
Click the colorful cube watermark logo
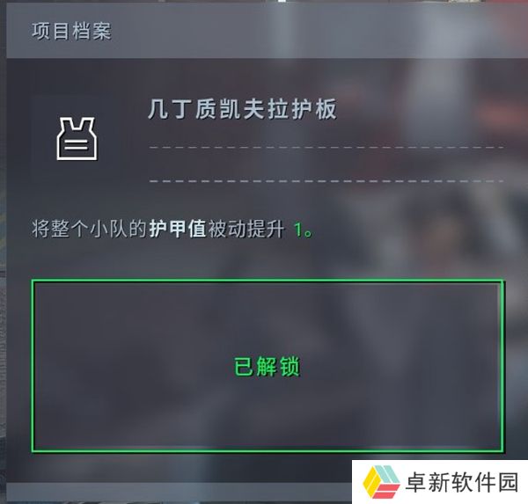381,482
